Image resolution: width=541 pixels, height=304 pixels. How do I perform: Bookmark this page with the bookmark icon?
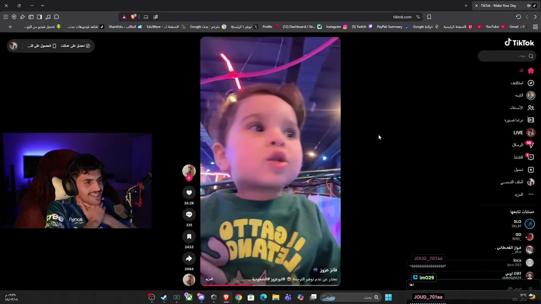[x=429, y=17]
